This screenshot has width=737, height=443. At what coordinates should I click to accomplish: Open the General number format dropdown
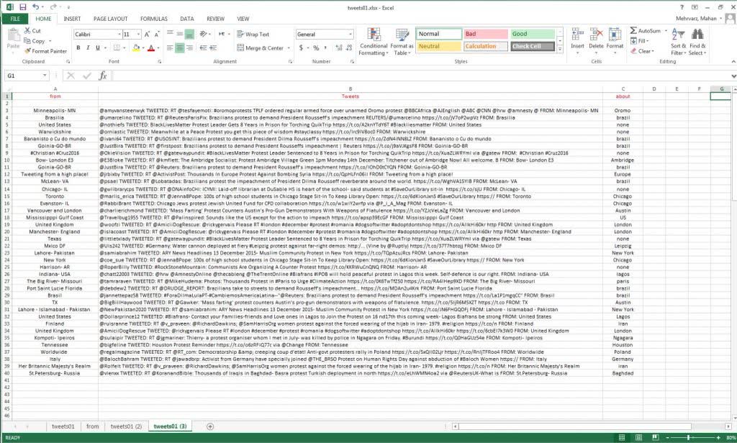(351, 35)
